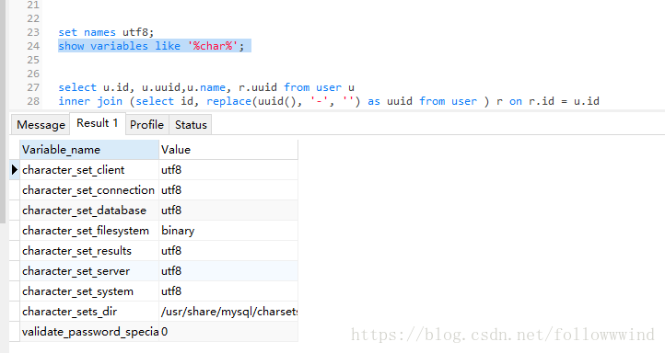Click line number 27 in gutter
The image size is (665, 353).
point(33,87)
